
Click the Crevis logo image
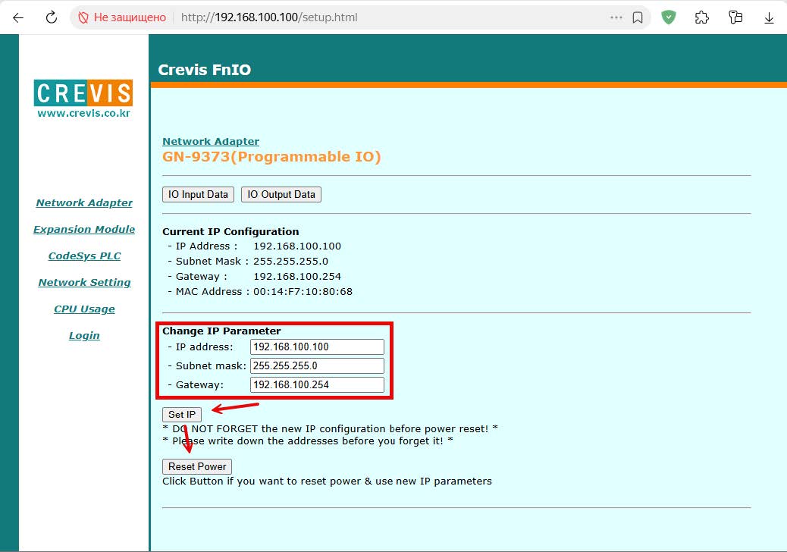(x=83, y=93)
